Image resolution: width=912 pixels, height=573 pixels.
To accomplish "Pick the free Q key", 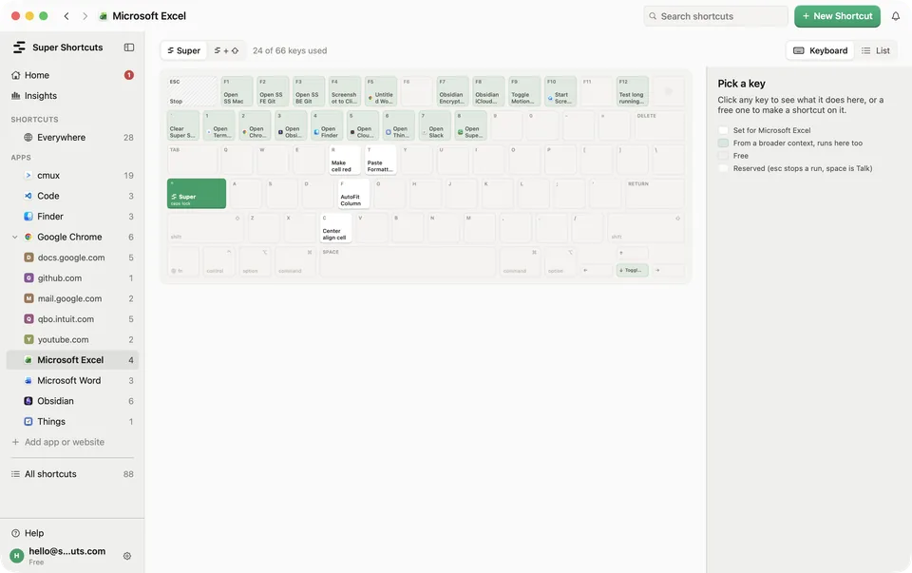I will tap(237, 160).
